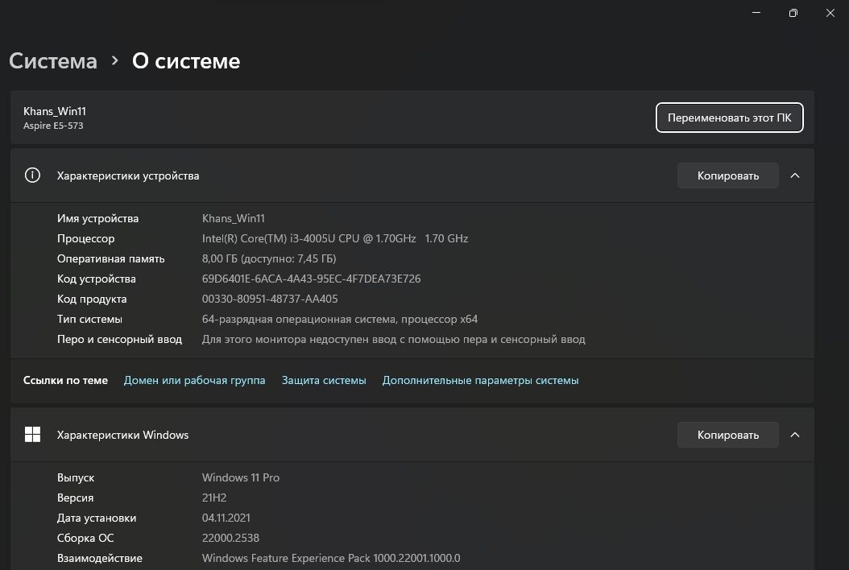The image size is (849, 570).
Task: Collapse the Характеристики Windows section chevron
Action: coord(795,435)
